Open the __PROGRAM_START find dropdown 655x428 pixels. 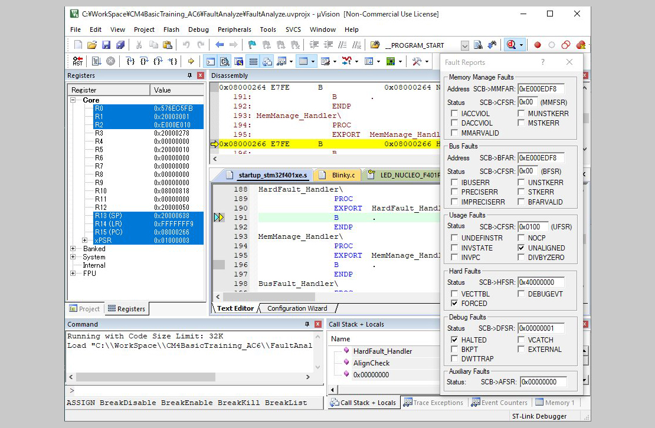tap(464, 45)
